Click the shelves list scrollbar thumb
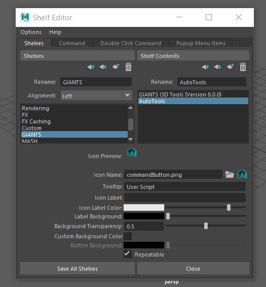The width and height of the screenshot is (266, 287). (131, 124)
